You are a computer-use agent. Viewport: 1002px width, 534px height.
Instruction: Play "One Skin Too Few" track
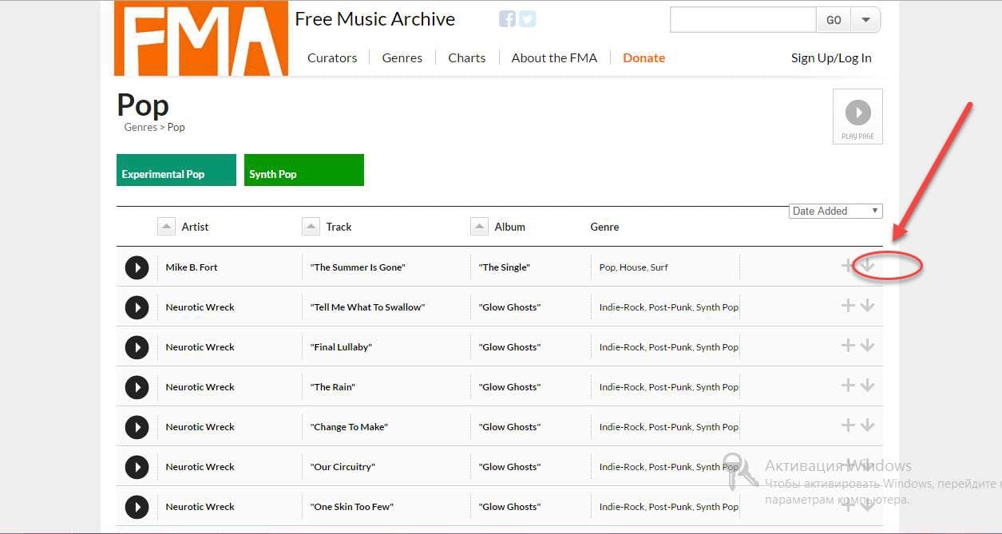click(137, 507)
